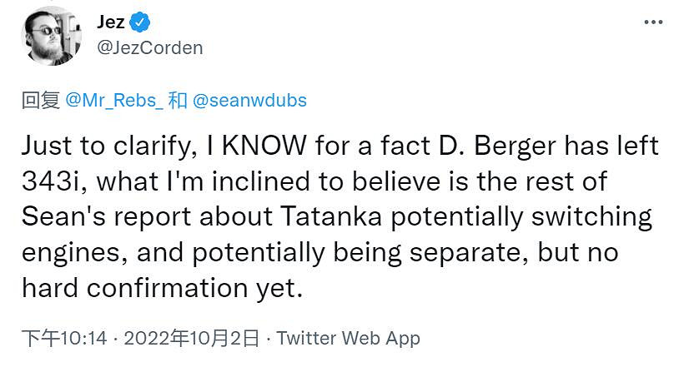This screenshot has height=367, width=684.
Task: Open Jez's profile avatar picture
Action: tap(52, 35)
